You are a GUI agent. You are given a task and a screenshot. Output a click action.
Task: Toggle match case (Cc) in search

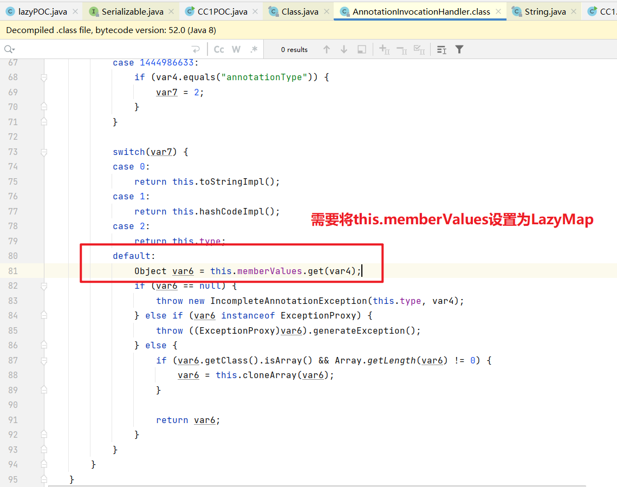(218, 49)
